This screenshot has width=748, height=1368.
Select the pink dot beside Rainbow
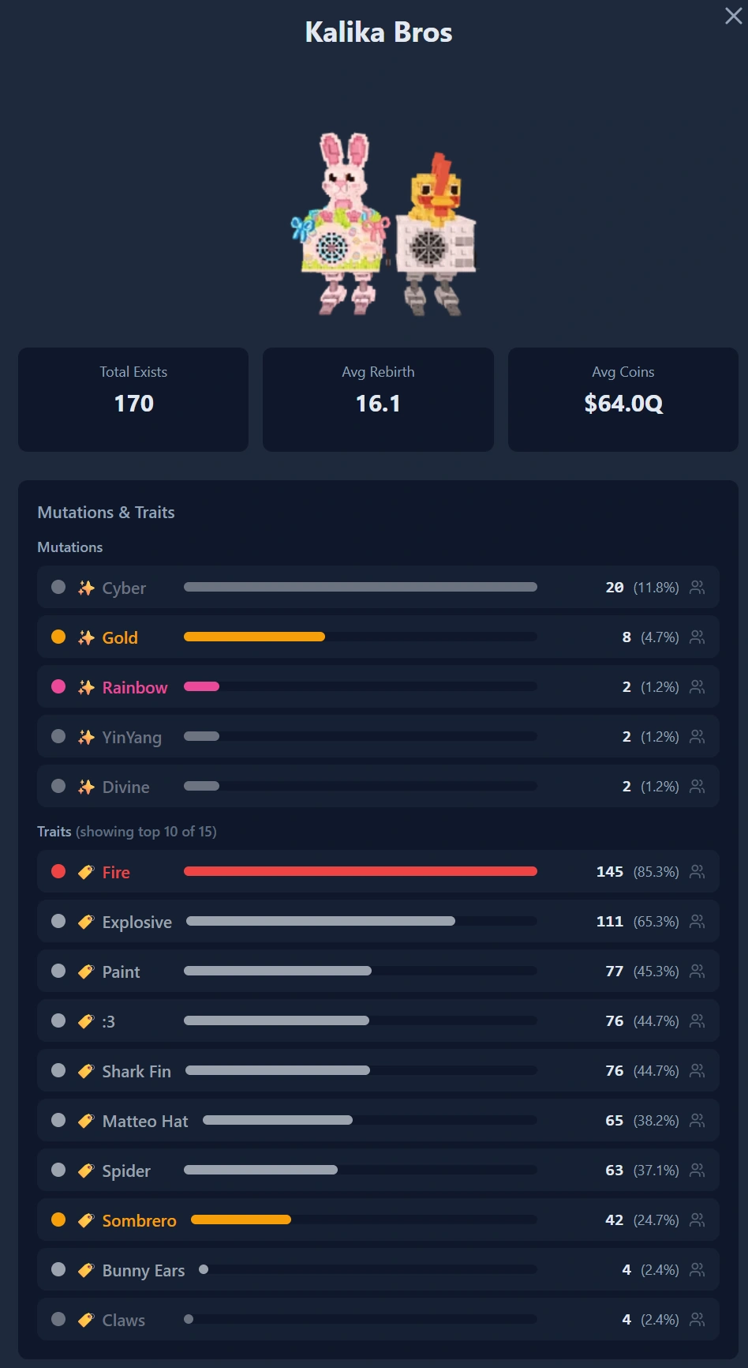pyautogui.click(x=58, y=686)
